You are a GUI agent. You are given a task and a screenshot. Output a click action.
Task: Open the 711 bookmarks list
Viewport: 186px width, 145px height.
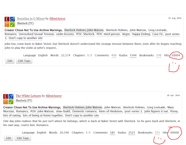[x=157, y=133]
